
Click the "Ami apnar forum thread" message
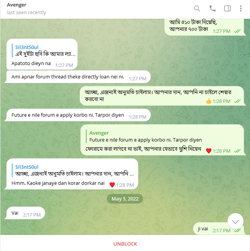(x=78, y=77)
